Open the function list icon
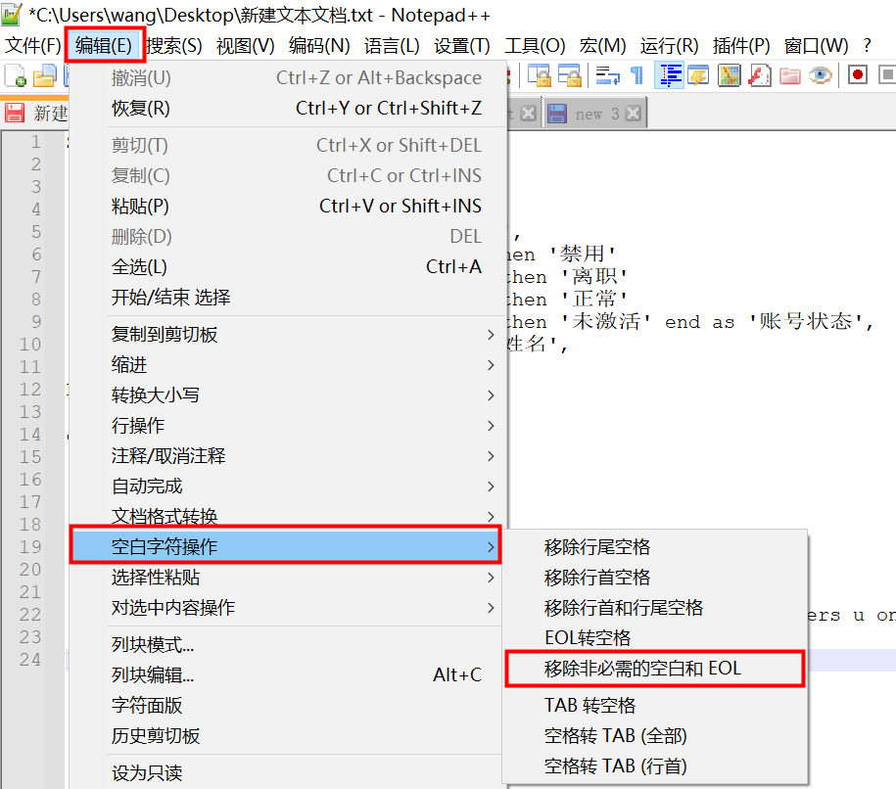896x789 pixels. pyautogui.click(x=760, y=75)
